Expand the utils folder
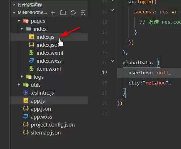181x149 pixels. pos(19,84)
